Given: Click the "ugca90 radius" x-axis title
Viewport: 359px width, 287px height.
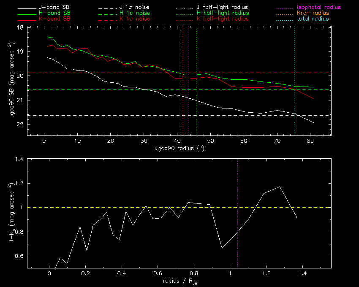Looking at the screenshot, I should pos(177,149).
